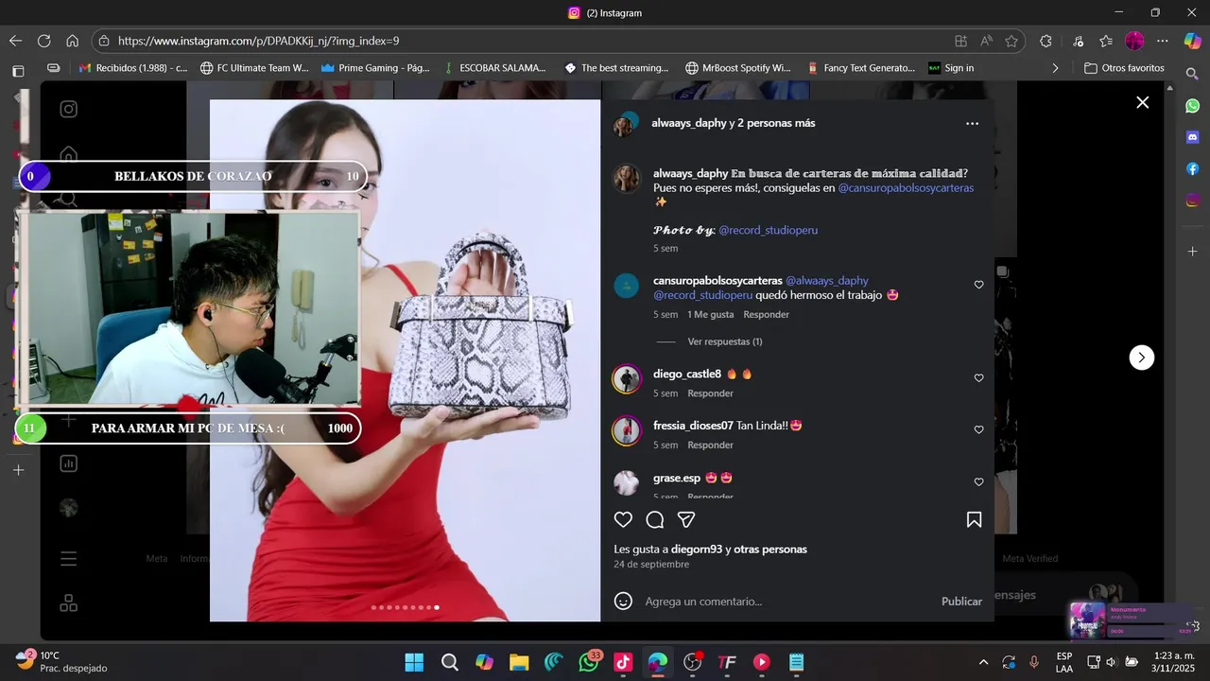Open the volume control in tray
Viewport: 1210px width, 681px height.
click(1112, 662)
